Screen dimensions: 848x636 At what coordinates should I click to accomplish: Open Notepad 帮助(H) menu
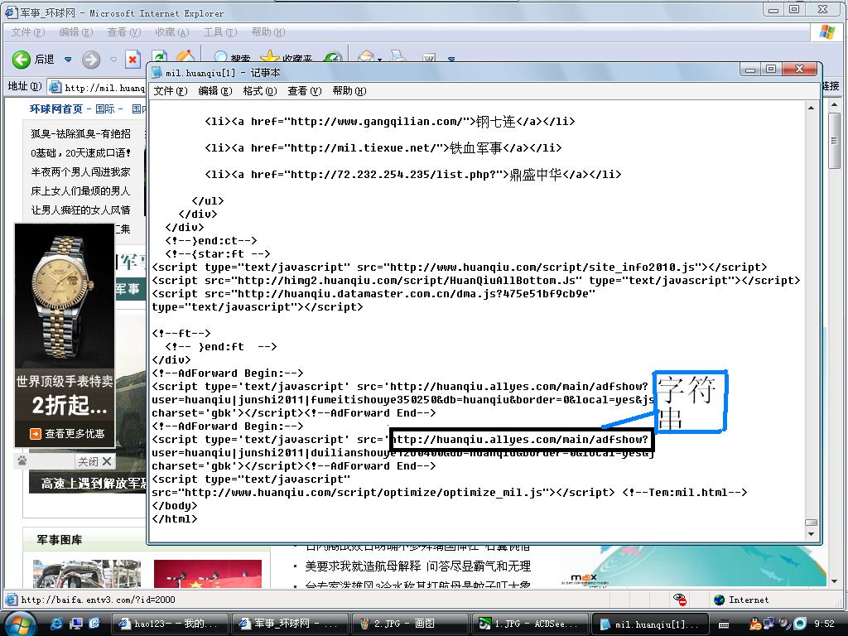(349, 91)
